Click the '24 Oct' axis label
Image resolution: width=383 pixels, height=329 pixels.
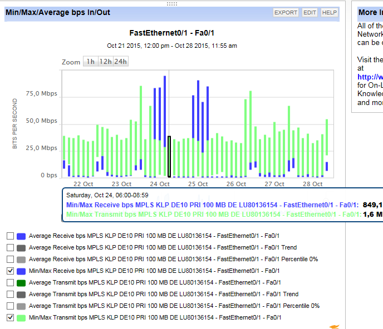[x=160, y=184]
